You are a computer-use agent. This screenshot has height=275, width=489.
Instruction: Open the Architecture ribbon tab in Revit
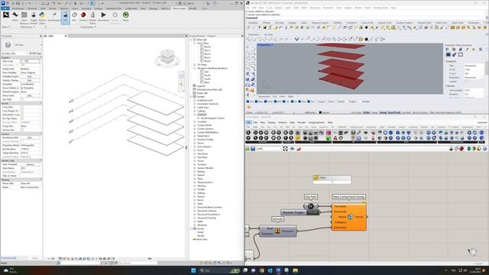[18, 8]
